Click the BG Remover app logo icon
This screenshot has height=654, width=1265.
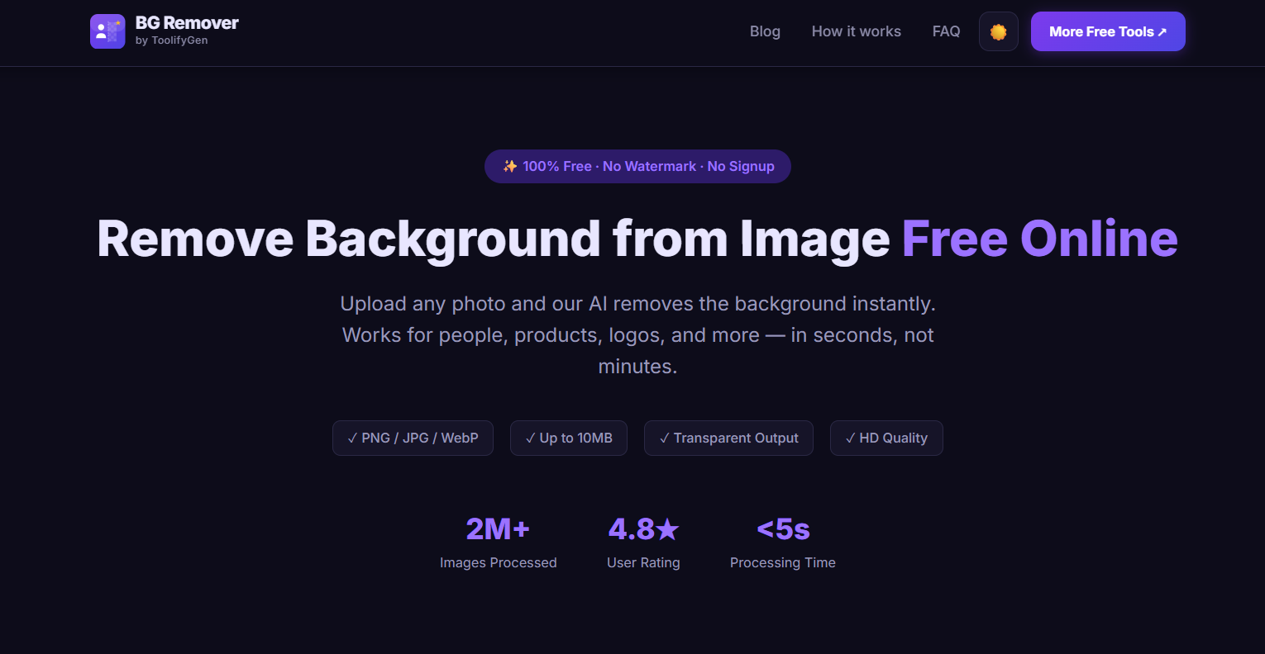point(107,31)
